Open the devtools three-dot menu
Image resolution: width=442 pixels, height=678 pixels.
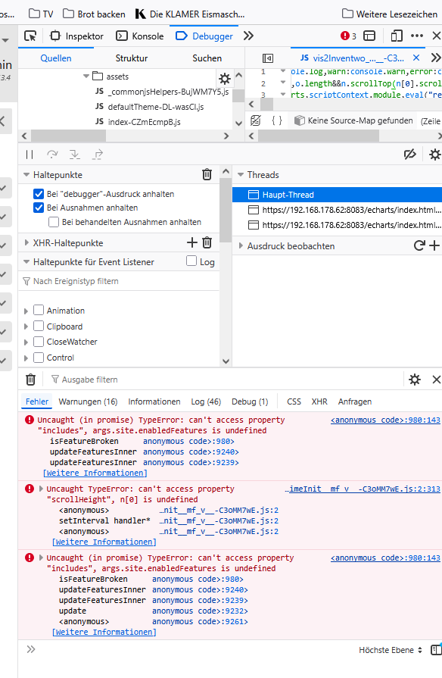[417, 36]
